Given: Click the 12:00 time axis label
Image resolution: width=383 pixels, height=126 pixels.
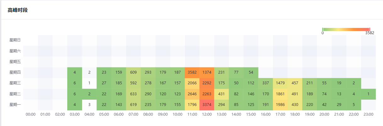Looking at the screenshot, I should click(207, 114).
